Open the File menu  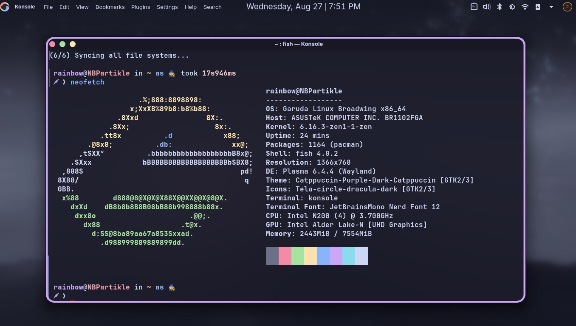[48, 7]
